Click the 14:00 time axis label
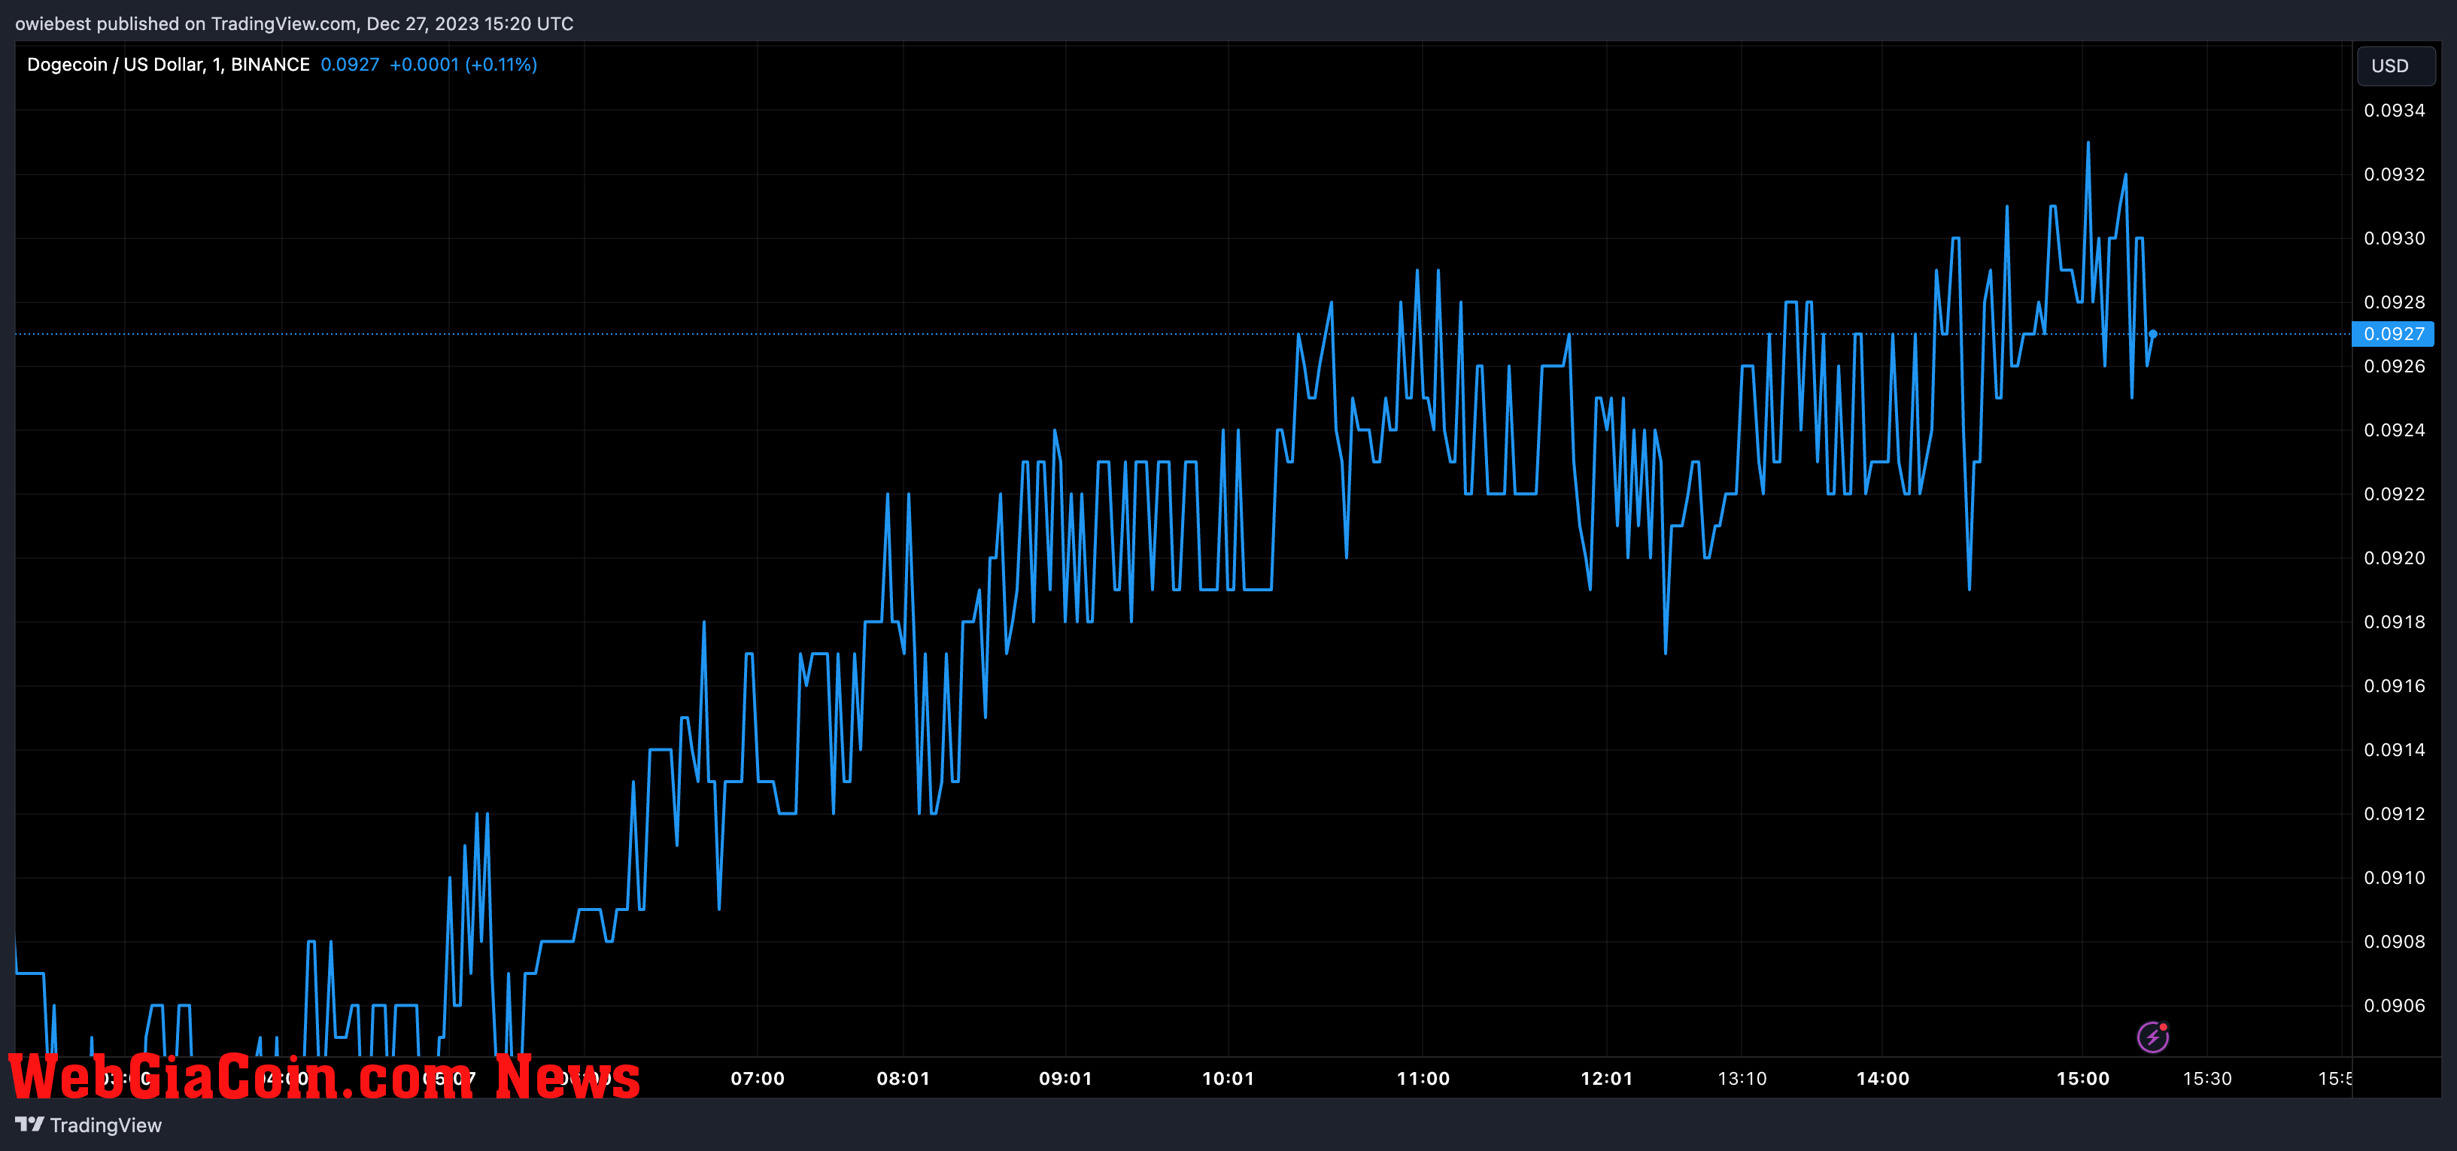The image size is (2457, 1151). click(1883, 1079)
